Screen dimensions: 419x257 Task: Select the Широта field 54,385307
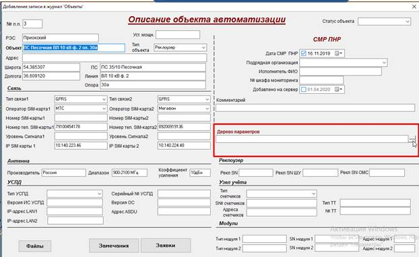point(51,67)
